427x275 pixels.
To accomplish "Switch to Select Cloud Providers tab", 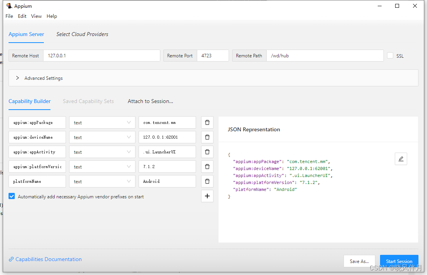I will 82,34.
